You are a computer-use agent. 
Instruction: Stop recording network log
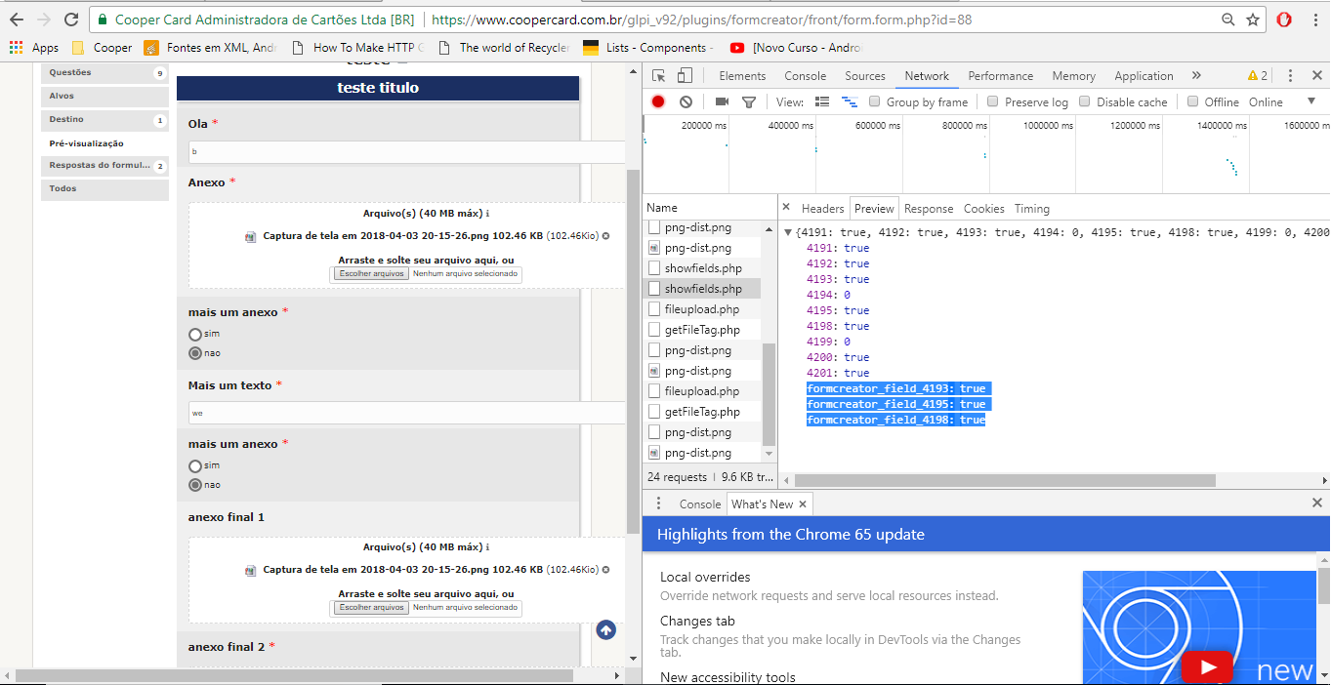(x=657, y=101)
